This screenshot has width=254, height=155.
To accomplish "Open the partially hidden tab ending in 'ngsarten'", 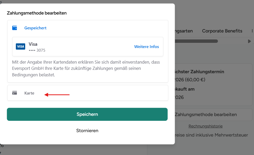I will coord(184,31).
